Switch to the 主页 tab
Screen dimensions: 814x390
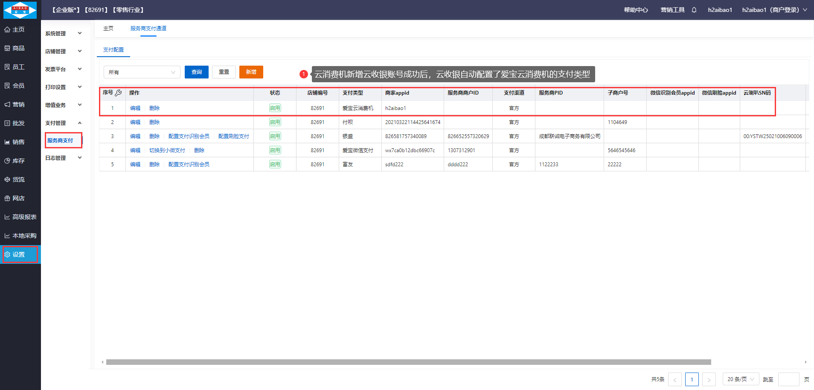pos(108,29)
